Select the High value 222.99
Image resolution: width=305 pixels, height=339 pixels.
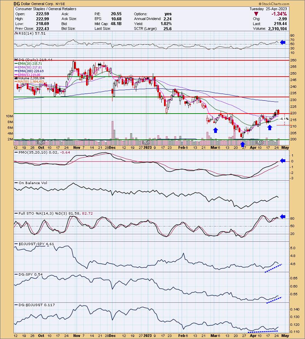click(x=42, y=19)
